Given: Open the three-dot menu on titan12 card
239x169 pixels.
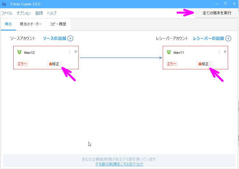Looking at the screenshot, I should tap(70, 52).
